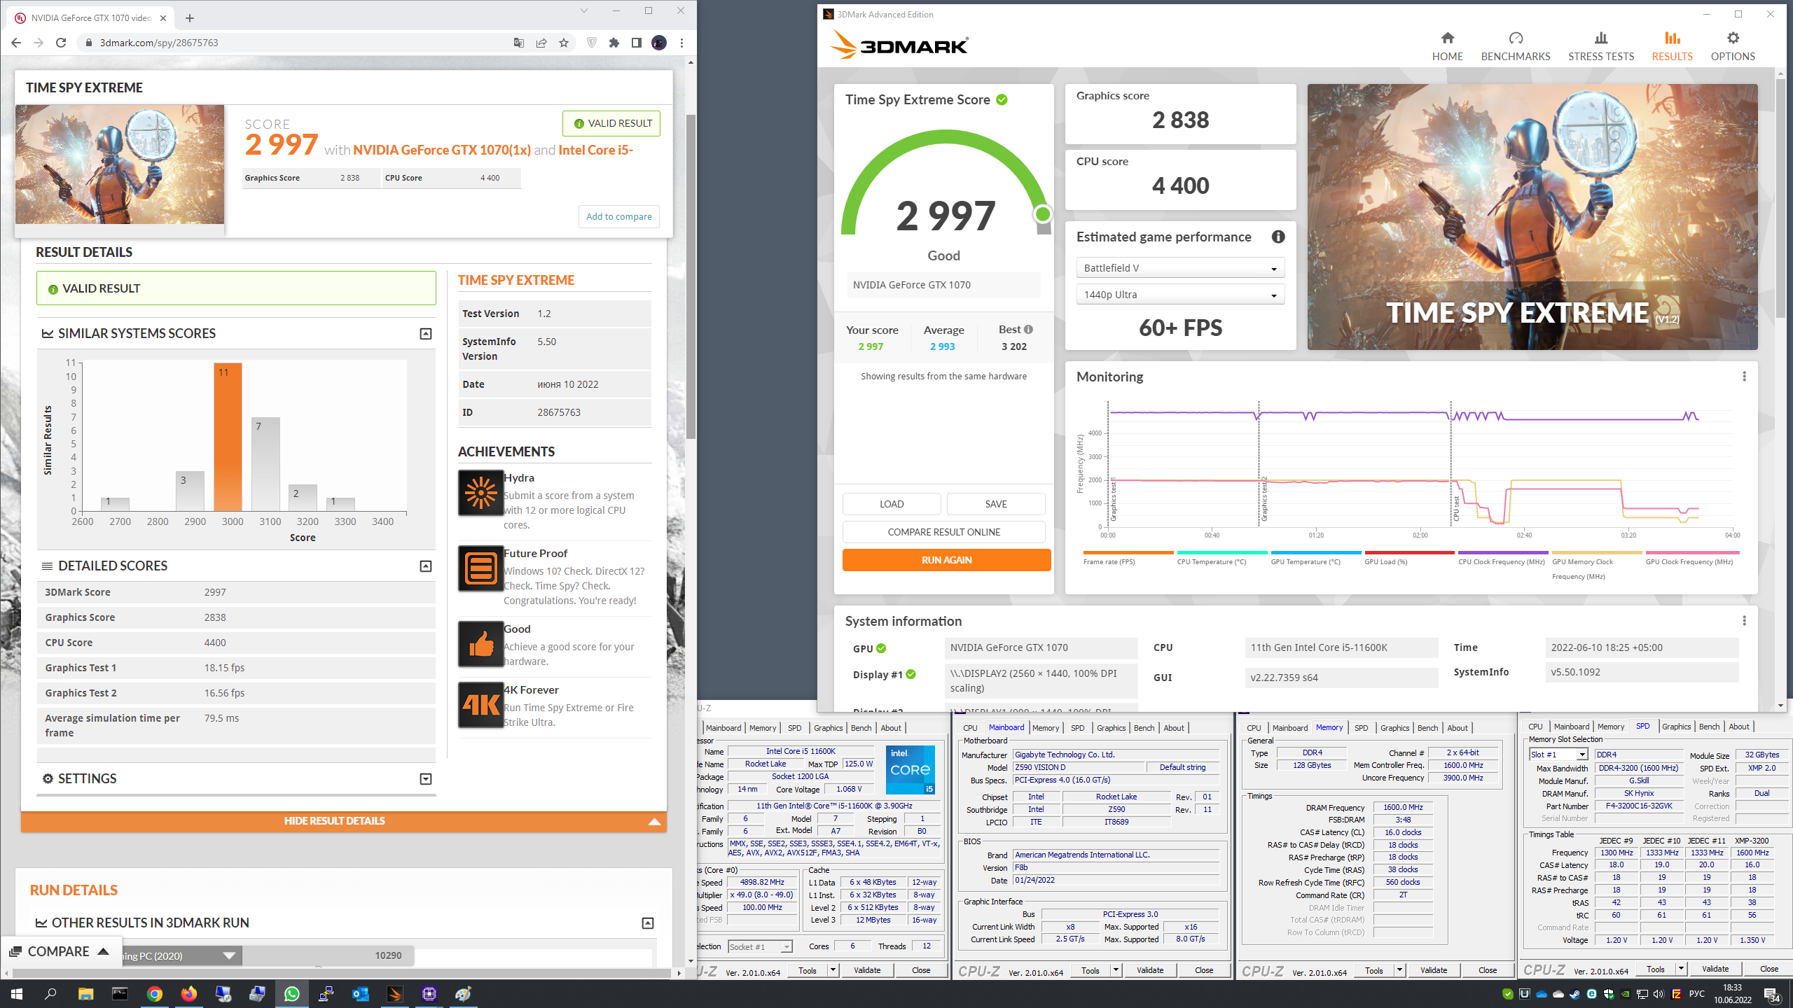
Task: Open the 1440p Ultra resolution dropdown
Action: coord(1180,295)
